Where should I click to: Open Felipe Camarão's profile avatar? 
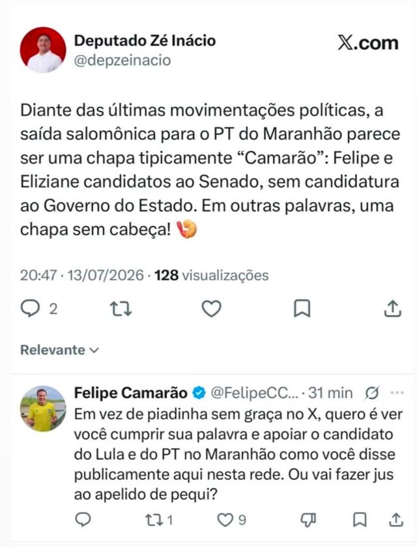(43, 408)
